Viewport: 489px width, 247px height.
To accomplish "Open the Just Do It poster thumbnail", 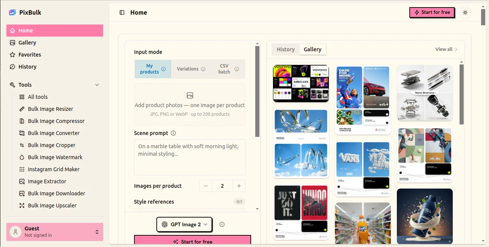I will pyautogui.click(x=301, y=212).
